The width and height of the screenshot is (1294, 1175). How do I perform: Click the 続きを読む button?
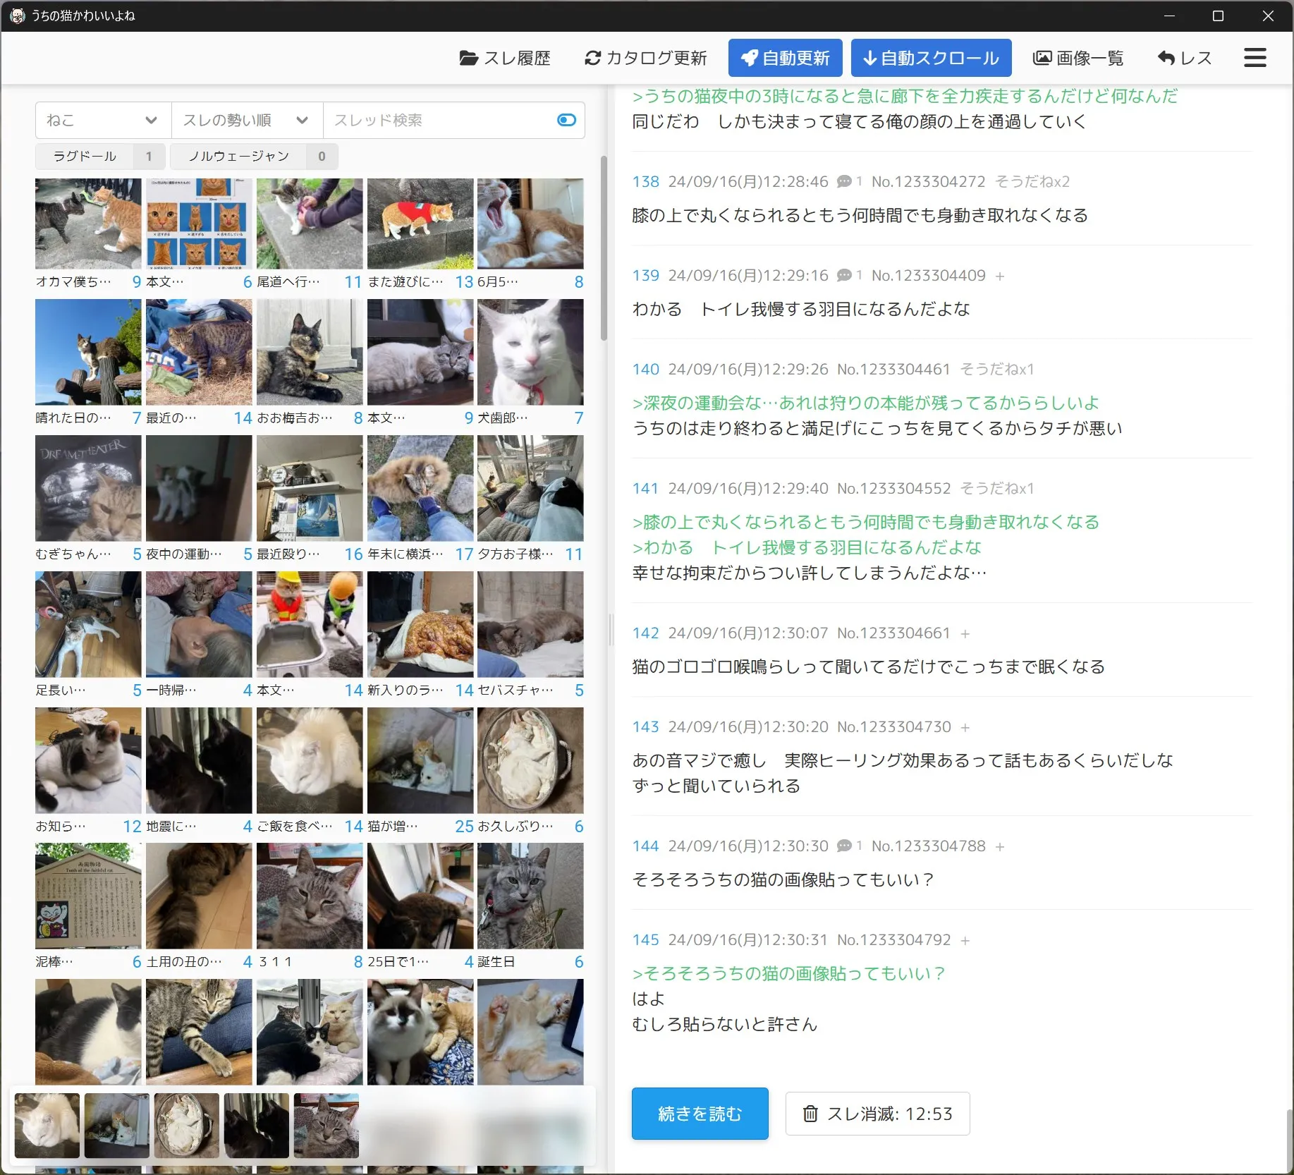(x=700, y=1114)
